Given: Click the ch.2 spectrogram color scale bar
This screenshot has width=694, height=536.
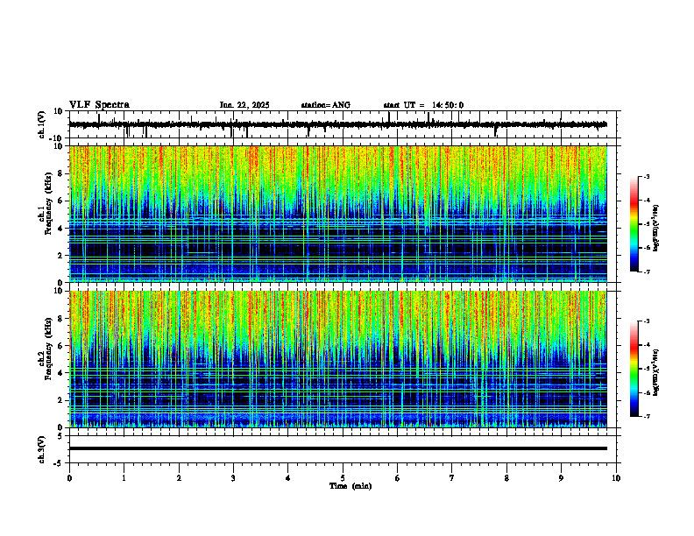Looking at the screenshot, I should 634,369.
